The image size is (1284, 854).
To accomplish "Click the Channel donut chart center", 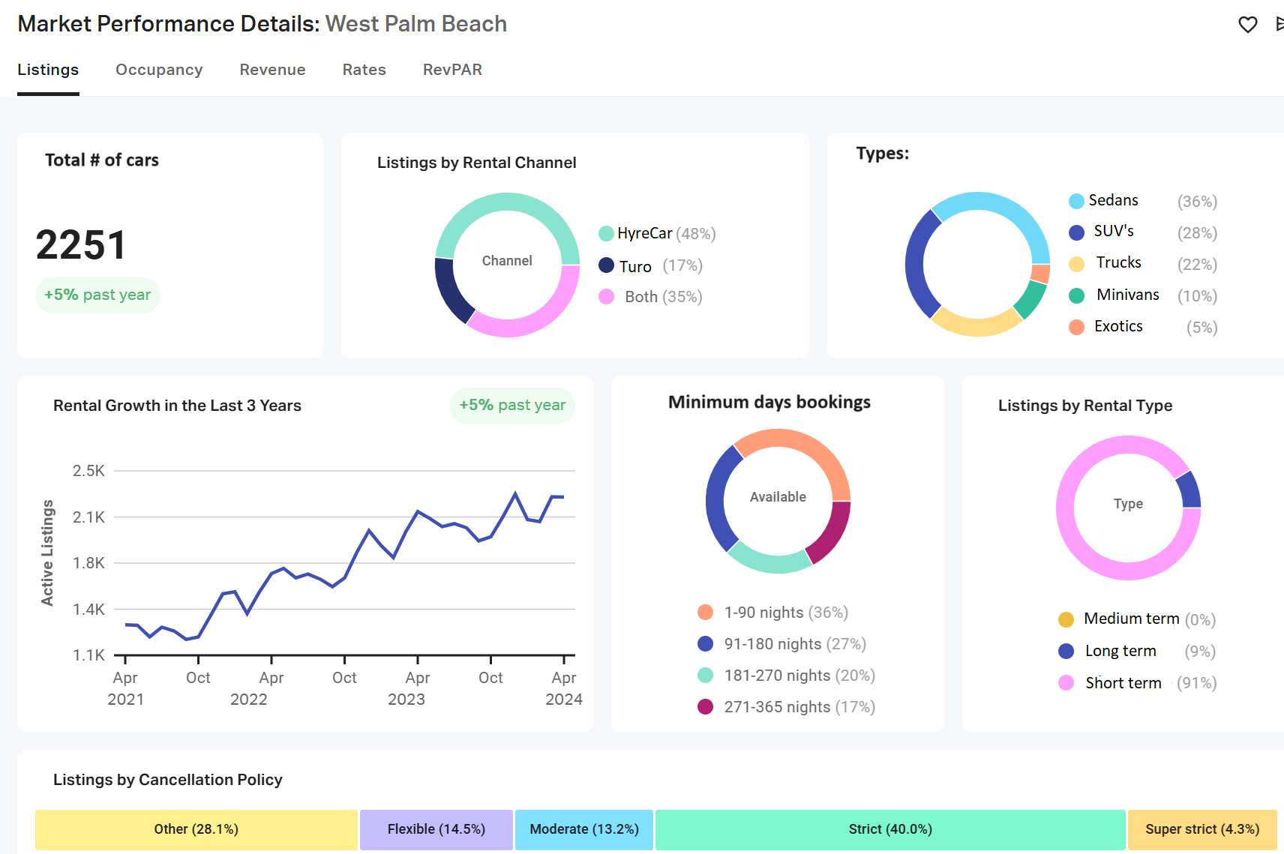I will [507, 262].
